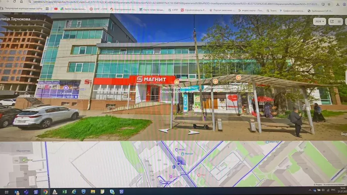Open the browser downloads icon
347x195 pixels.
click(x=338, y=4)
